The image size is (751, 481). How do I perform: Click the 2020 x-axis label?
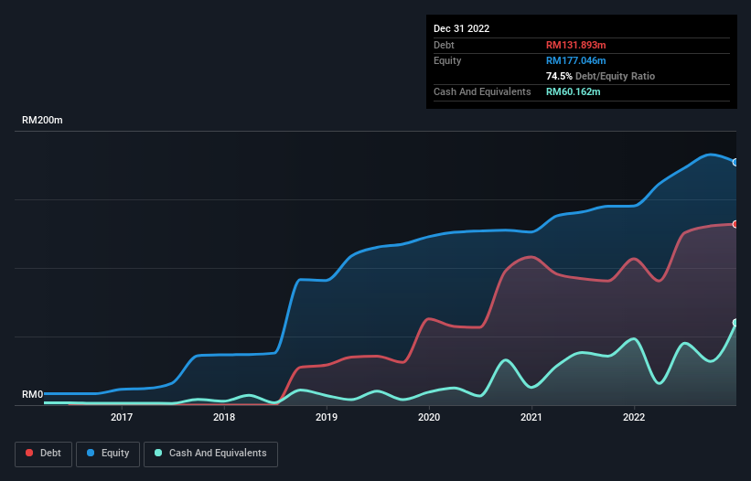(429, 417)
